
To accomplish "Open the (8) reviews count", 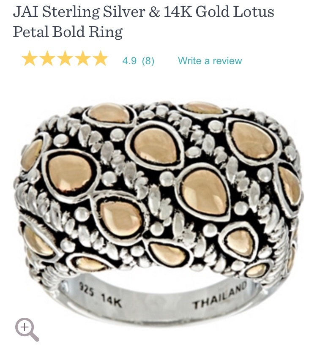I will 148,61.
